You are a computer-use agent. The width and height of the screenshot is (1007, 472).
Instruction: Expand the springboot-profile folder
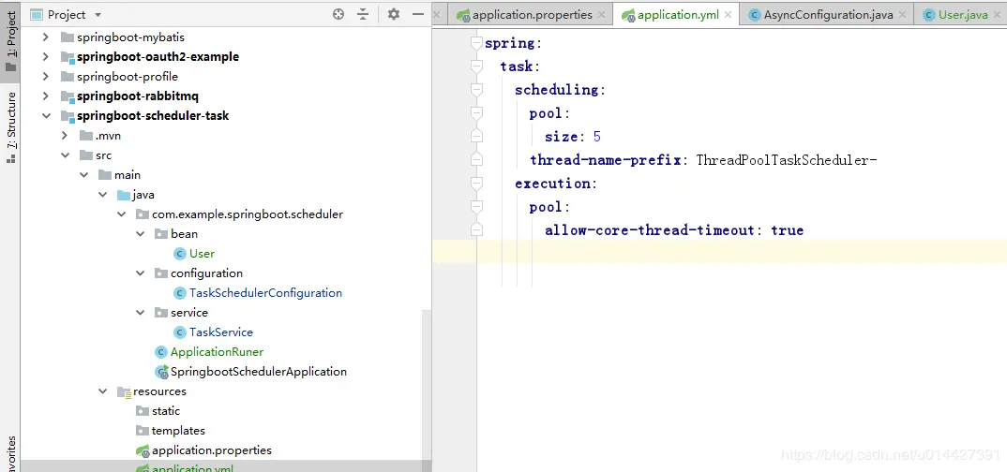point(46,76)
